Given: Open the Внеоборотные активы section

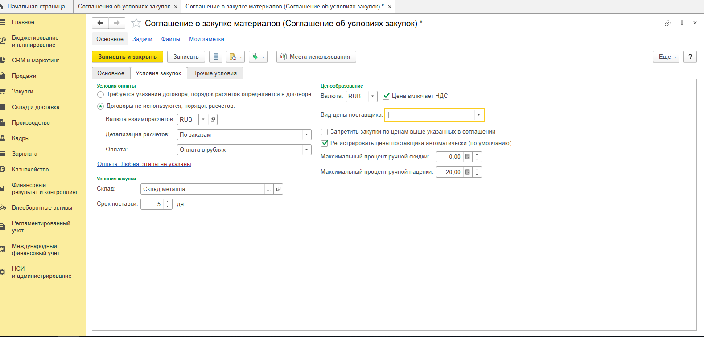Looking at the screenshot, I should click(x=42, y=207).
